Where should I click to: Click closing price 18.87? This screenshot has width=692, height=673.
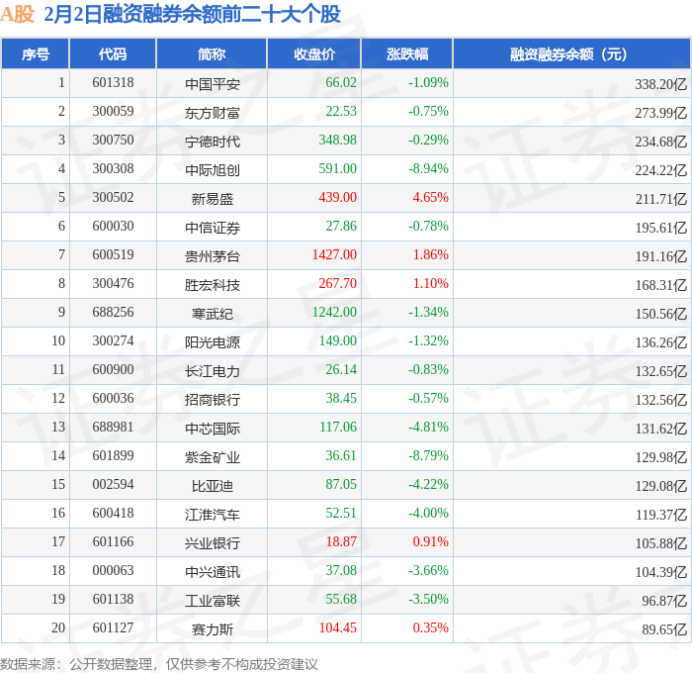point(341,542)
